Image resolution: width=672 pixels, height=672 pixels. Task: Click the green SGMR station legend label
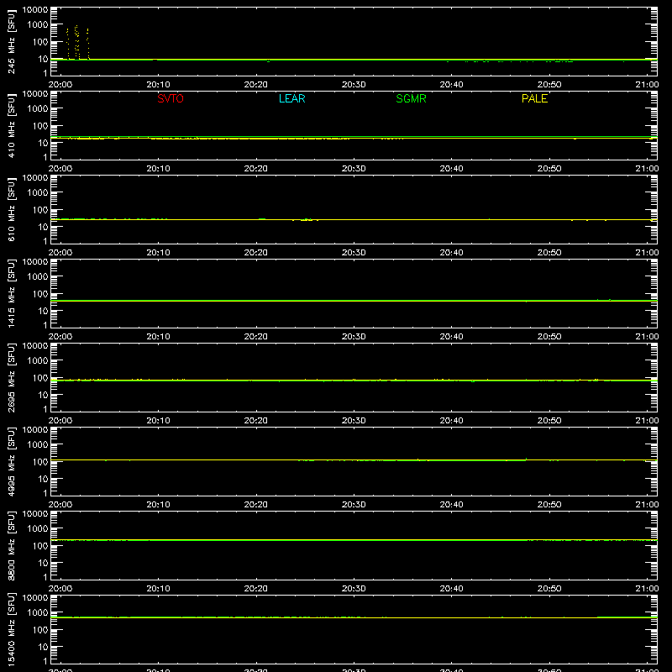coord(411,98)
